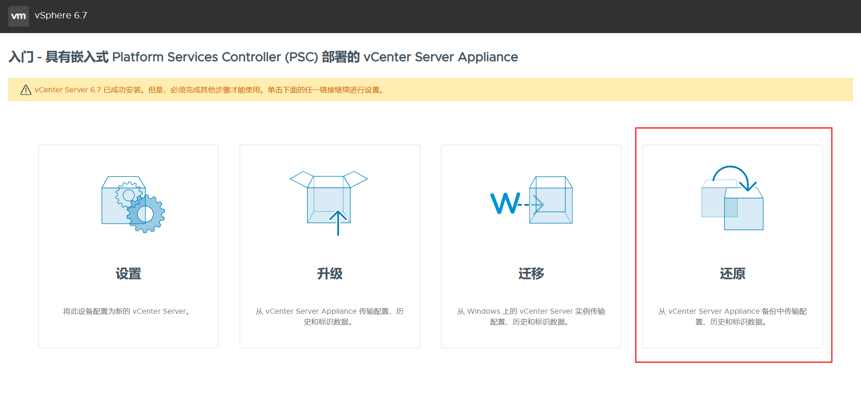Open the 升级 (Upgrade) card title
The width and height of the screenshot is (861, 407).
[x=330, y=274]
